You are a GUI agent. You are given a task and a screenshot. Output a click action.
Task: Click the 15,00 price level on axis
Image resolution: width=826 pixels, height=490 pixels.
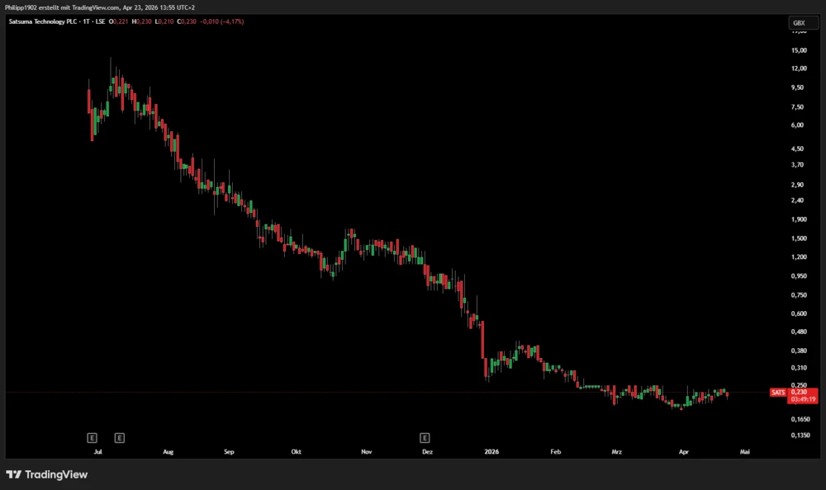click(x=799, y=50)
